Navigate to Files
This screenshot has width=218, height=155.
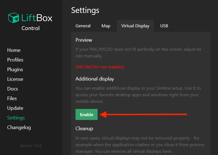[x=12, y=98]
